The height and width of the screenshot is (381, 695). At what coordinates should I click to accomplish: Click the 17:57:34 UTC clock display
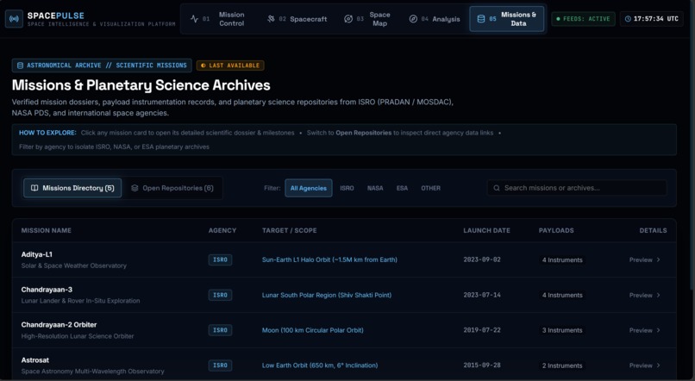[652, 19]
